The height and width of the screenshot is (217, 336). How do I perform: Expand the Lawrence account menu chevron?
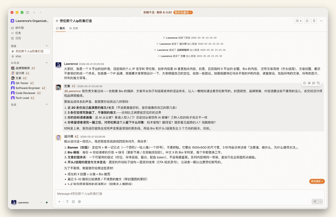(41, 202)
